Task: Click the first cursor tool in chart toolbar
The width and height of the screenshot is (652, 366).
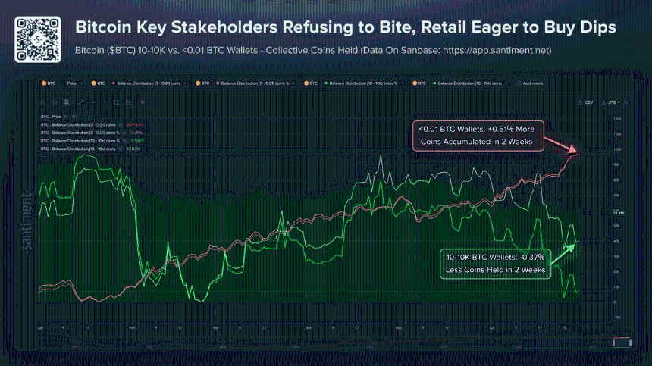Action: 43,102
